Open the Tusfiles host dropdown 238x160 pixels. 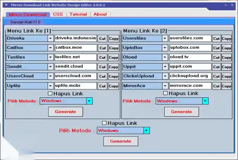(51, 57)
